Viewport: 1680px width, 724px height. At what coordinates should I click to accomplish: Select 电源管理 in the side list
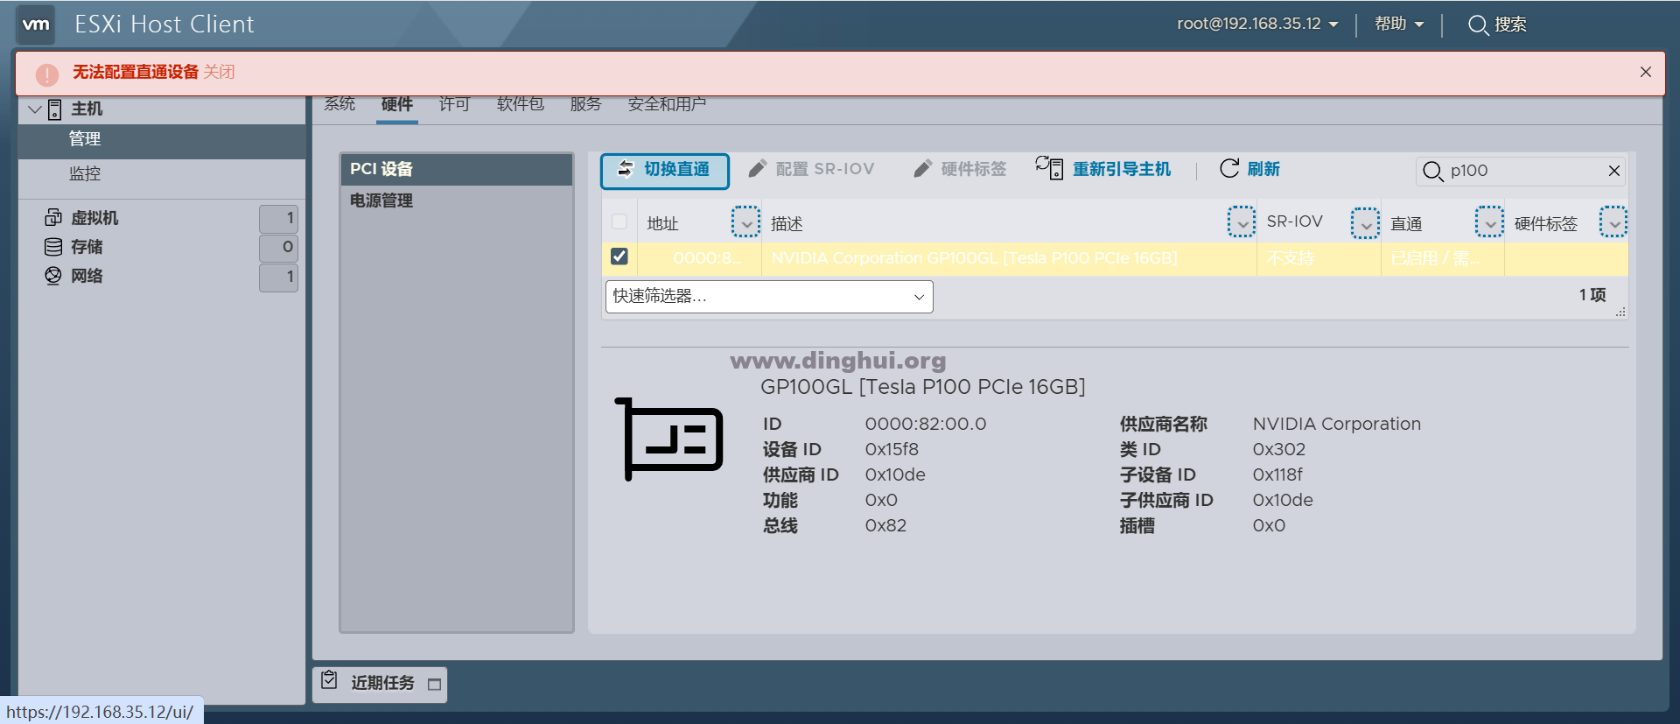457,200
